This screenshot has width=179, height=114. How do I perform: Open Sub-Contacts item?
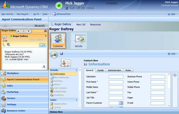point(58,88)
